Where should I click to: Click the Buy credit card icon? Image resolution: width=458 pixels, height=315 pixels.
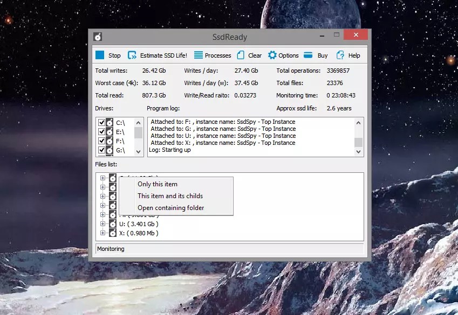click(x=308, y=55)
